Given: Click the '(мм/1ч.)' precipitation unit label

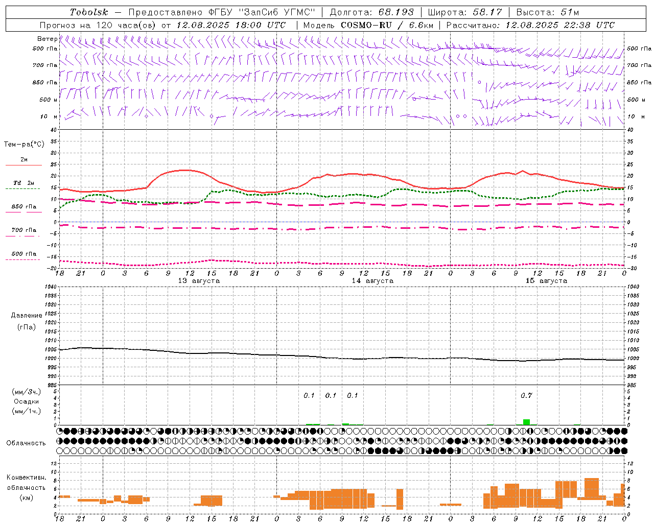Looking at the screenshot, I should [x=27, y=411].
